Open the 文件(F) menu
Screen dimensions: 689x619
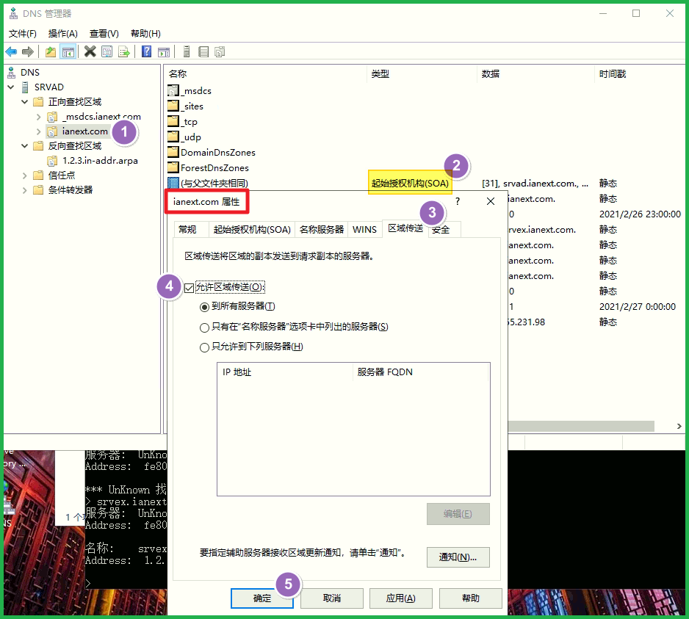(x=23, y=33)
